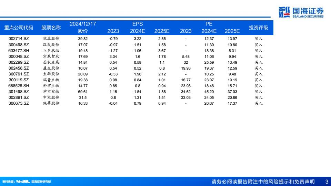This screenshot has height=186, width=331.
Task: Click price value 16.33
Action: coord(83,104)
